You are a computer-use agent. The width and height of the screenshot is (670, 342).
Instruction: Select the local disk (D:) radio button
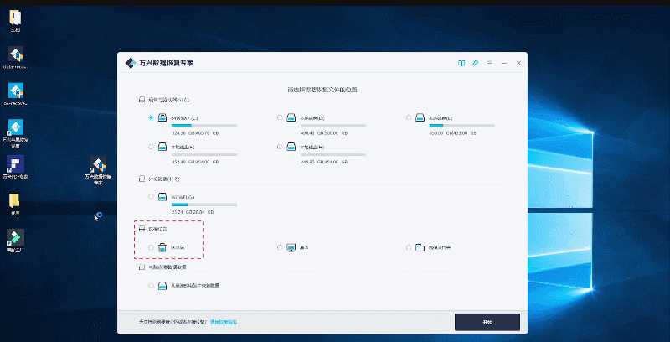[x=280, y=117]
